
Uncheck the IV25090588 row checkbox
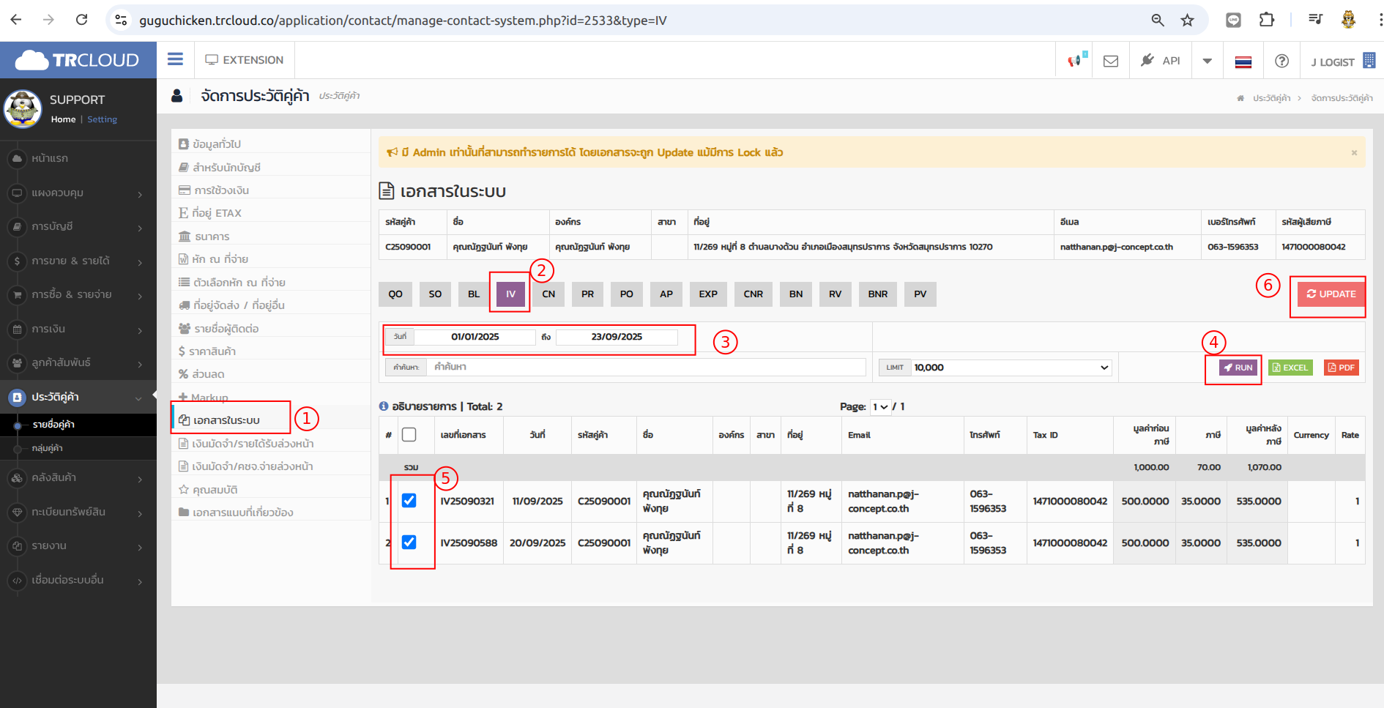coord(409,543)
